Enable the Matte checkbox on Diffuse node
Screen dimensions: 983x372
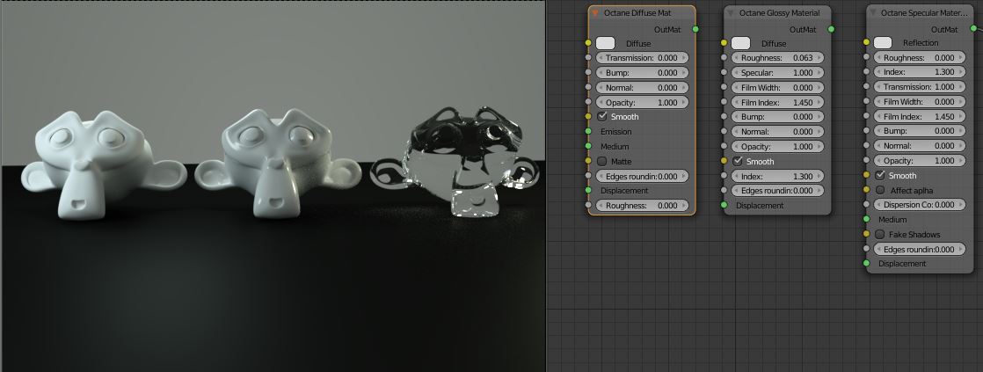(x=602, y=162)
